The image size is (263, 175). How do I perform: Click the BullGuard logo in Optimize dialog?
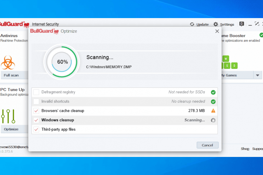45,31
